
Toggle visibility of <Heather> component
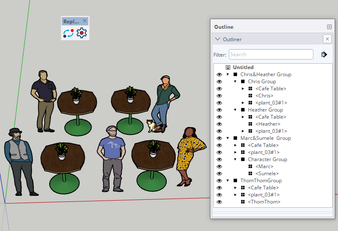[219, 124]
